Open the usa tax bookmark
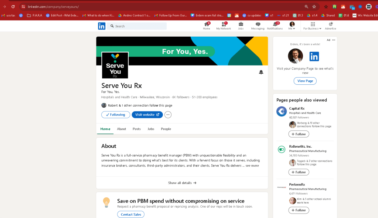This screenshot has height=218, width=378. pyautogui.click(x=8, y=16)
